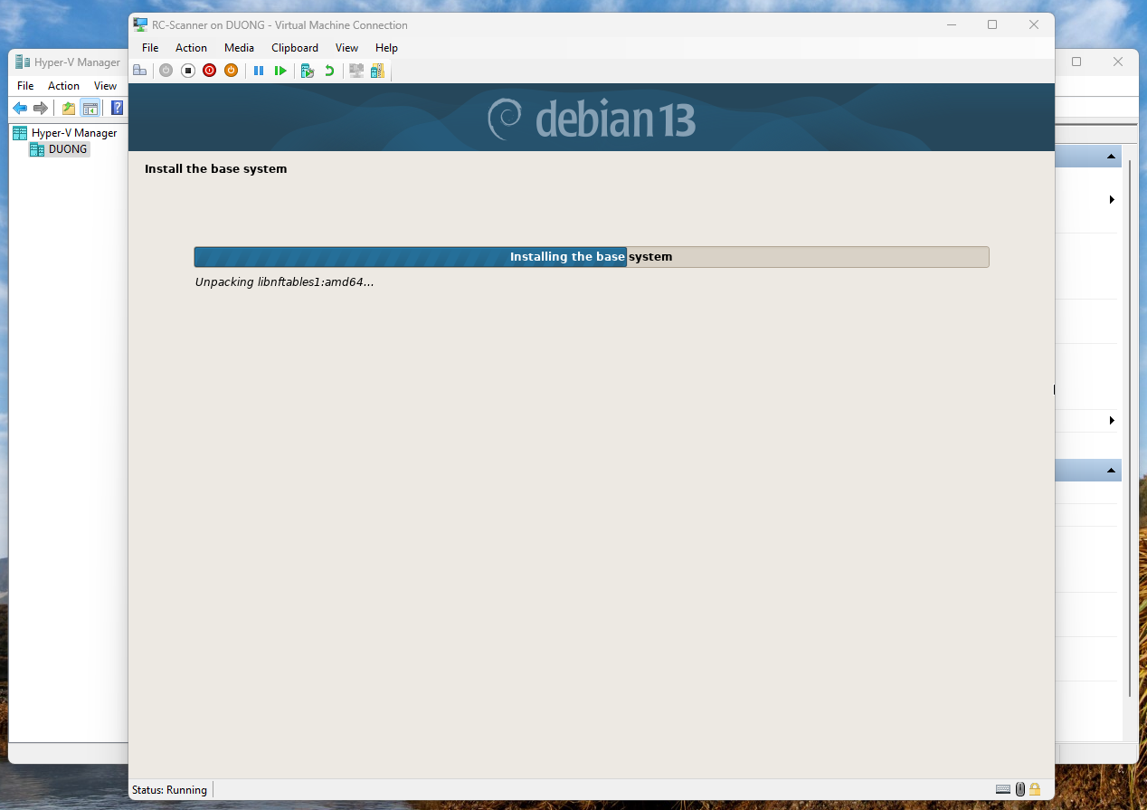Save VM state with the orange power icon

231,71
